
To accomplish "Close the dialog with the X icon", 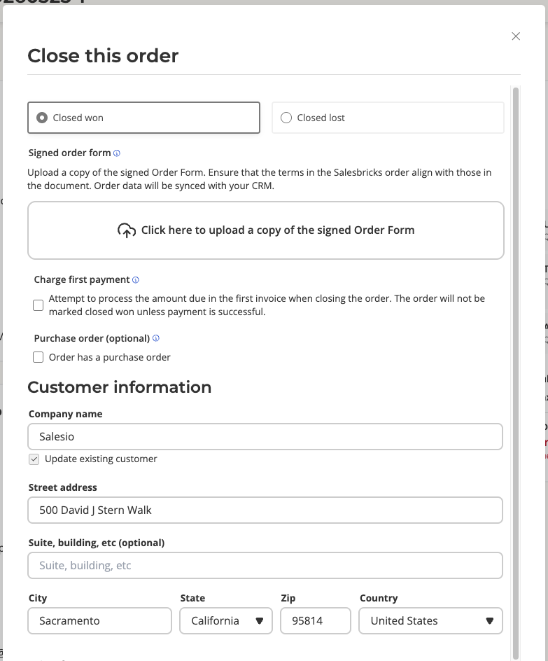I will pos(516,36).
